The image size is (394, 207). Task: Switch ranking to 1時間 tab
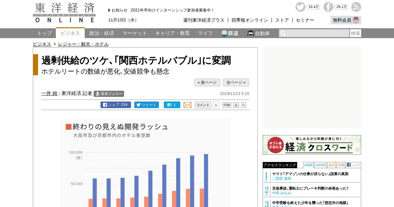pos(308,165)
